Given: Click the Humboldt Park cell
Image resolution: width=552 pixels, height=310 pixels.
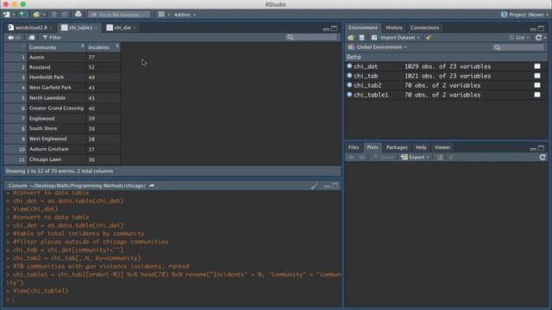Looking at the screenshot, I should coord(56,77).
